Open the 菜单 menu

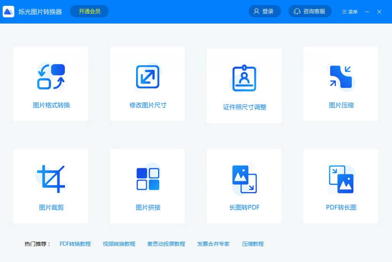tap(349, 12)
